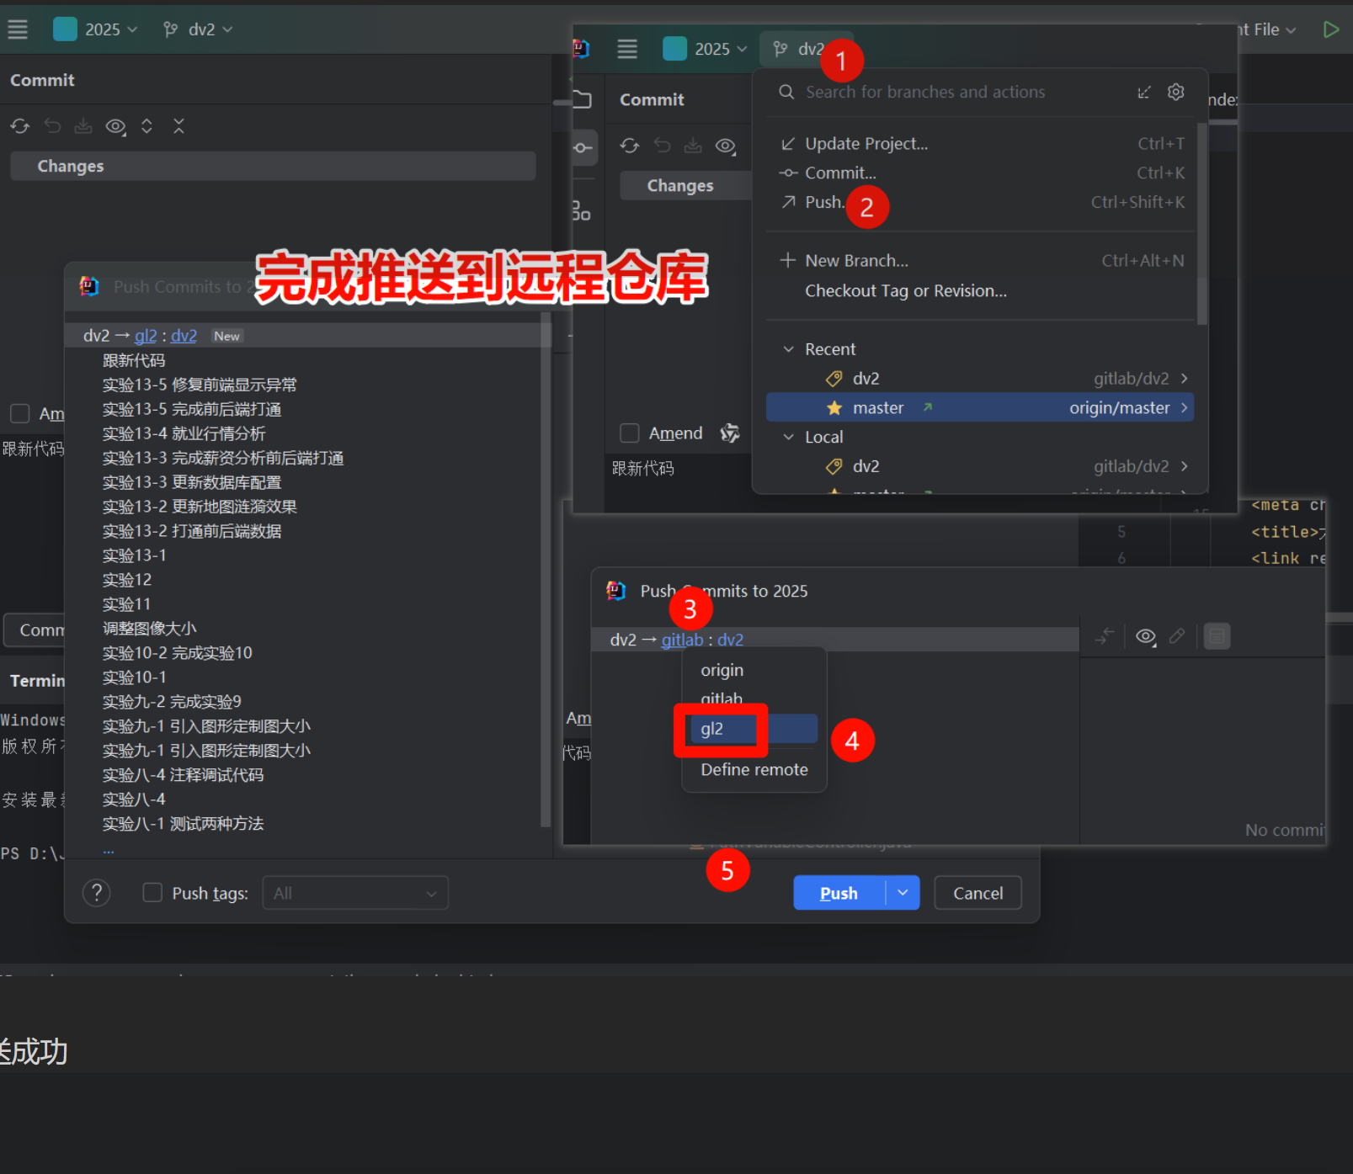
Task: Select the commit 实验13-4 就业行情分析
Action: click(184, 433)
